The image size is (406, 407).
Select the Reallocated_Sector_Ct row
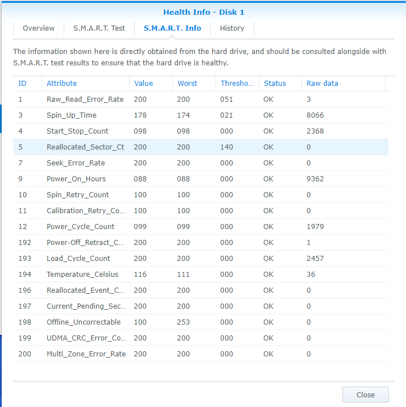tap(201, 147)
